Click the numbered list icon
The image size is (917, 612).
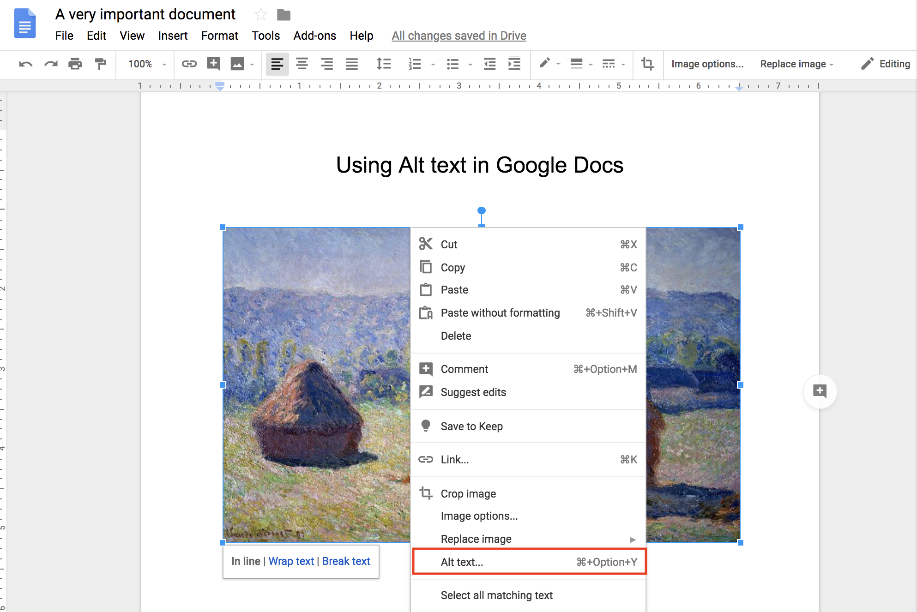[415, 64]
